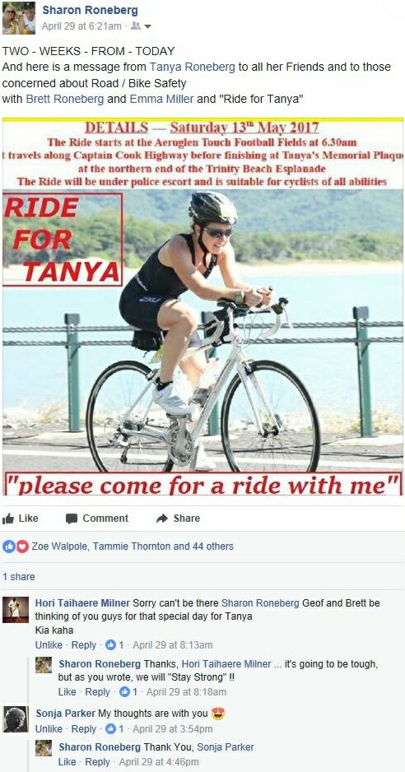The width and height of the screenshot is (405, 772).
Task: Click the red heart reaction icon
Action: pos(22,546)
